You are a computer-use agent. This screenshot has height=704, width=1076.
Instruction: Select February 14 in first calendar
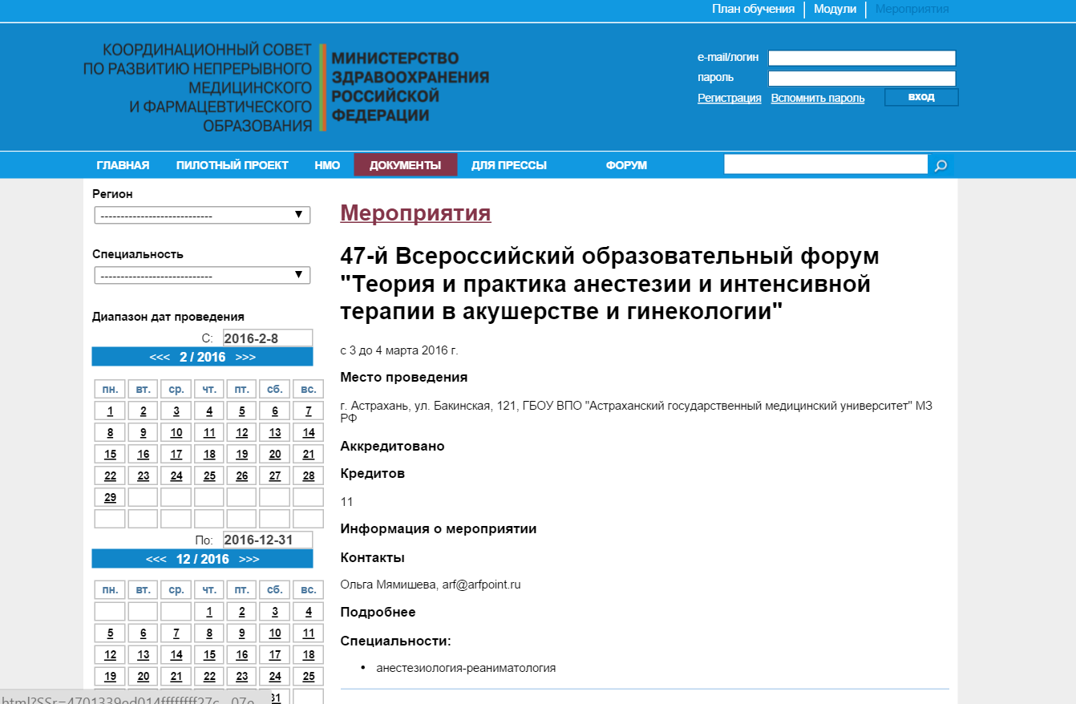tap(308, 433)
